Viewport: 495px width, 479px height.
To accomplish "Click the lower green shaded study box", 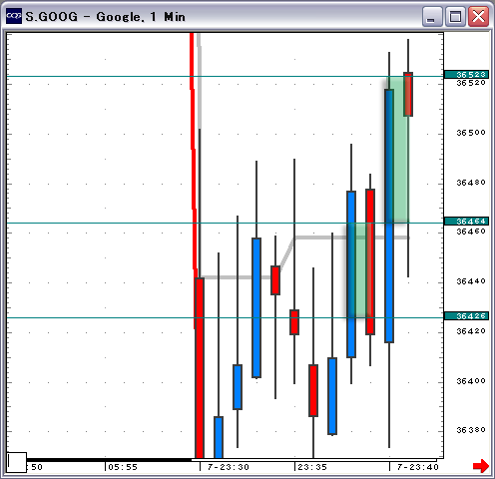I will pos(361,270).
